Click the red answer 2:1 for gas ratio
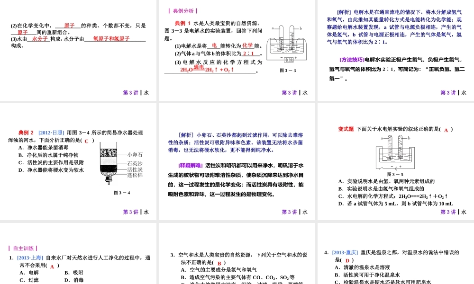The height and width of the screenshot is (284, 474). tap(248, 53)
